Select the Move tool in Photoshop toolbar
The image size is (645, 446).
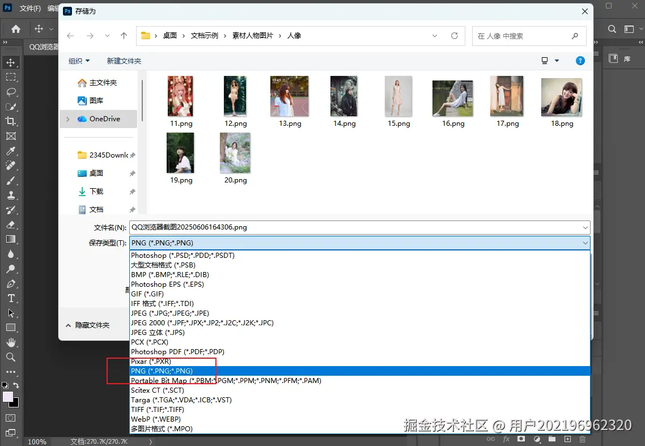[11, 62]
